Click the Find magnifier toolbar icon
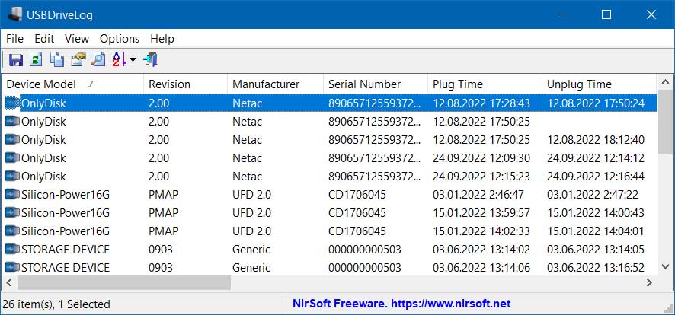This screenshot has width=675, height=315. click(98, 59)
